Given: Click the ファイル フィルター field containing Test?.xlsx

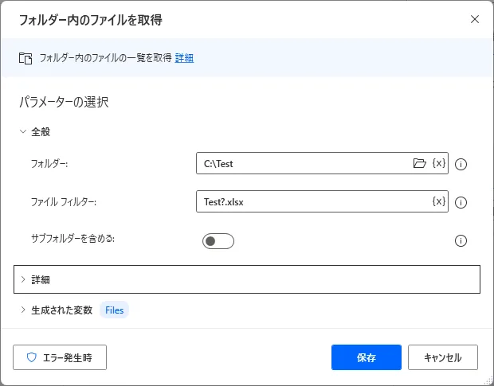Looking at the screenshot, I should click(x=311, y=202).
